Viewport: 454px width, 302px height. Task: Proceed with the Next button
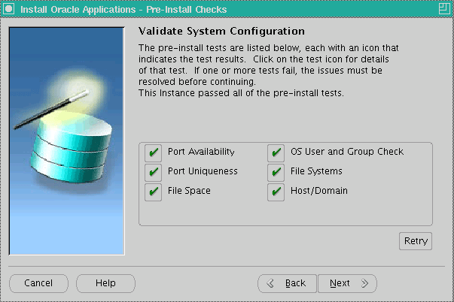347,283
